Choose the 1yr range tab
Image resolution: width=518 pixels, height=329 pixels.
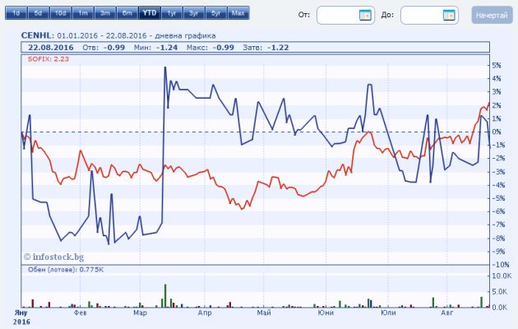tap(172, 13)
